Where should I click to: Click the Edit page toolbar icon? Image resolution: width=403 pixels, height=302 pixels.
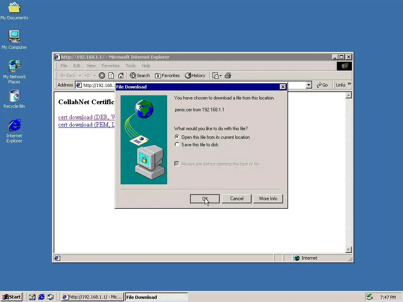click(215, 75)
